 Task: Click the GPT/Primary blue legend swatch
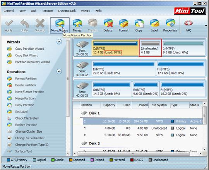pyautogui.click(x=9, y=160)
